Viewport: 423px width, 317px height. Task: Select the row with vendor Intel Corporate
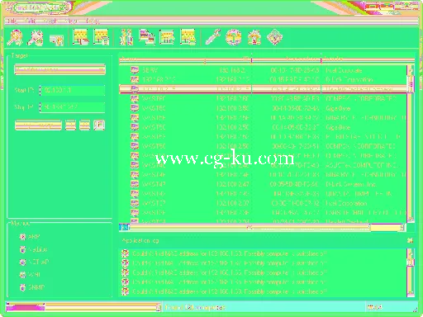coord(263,70)
